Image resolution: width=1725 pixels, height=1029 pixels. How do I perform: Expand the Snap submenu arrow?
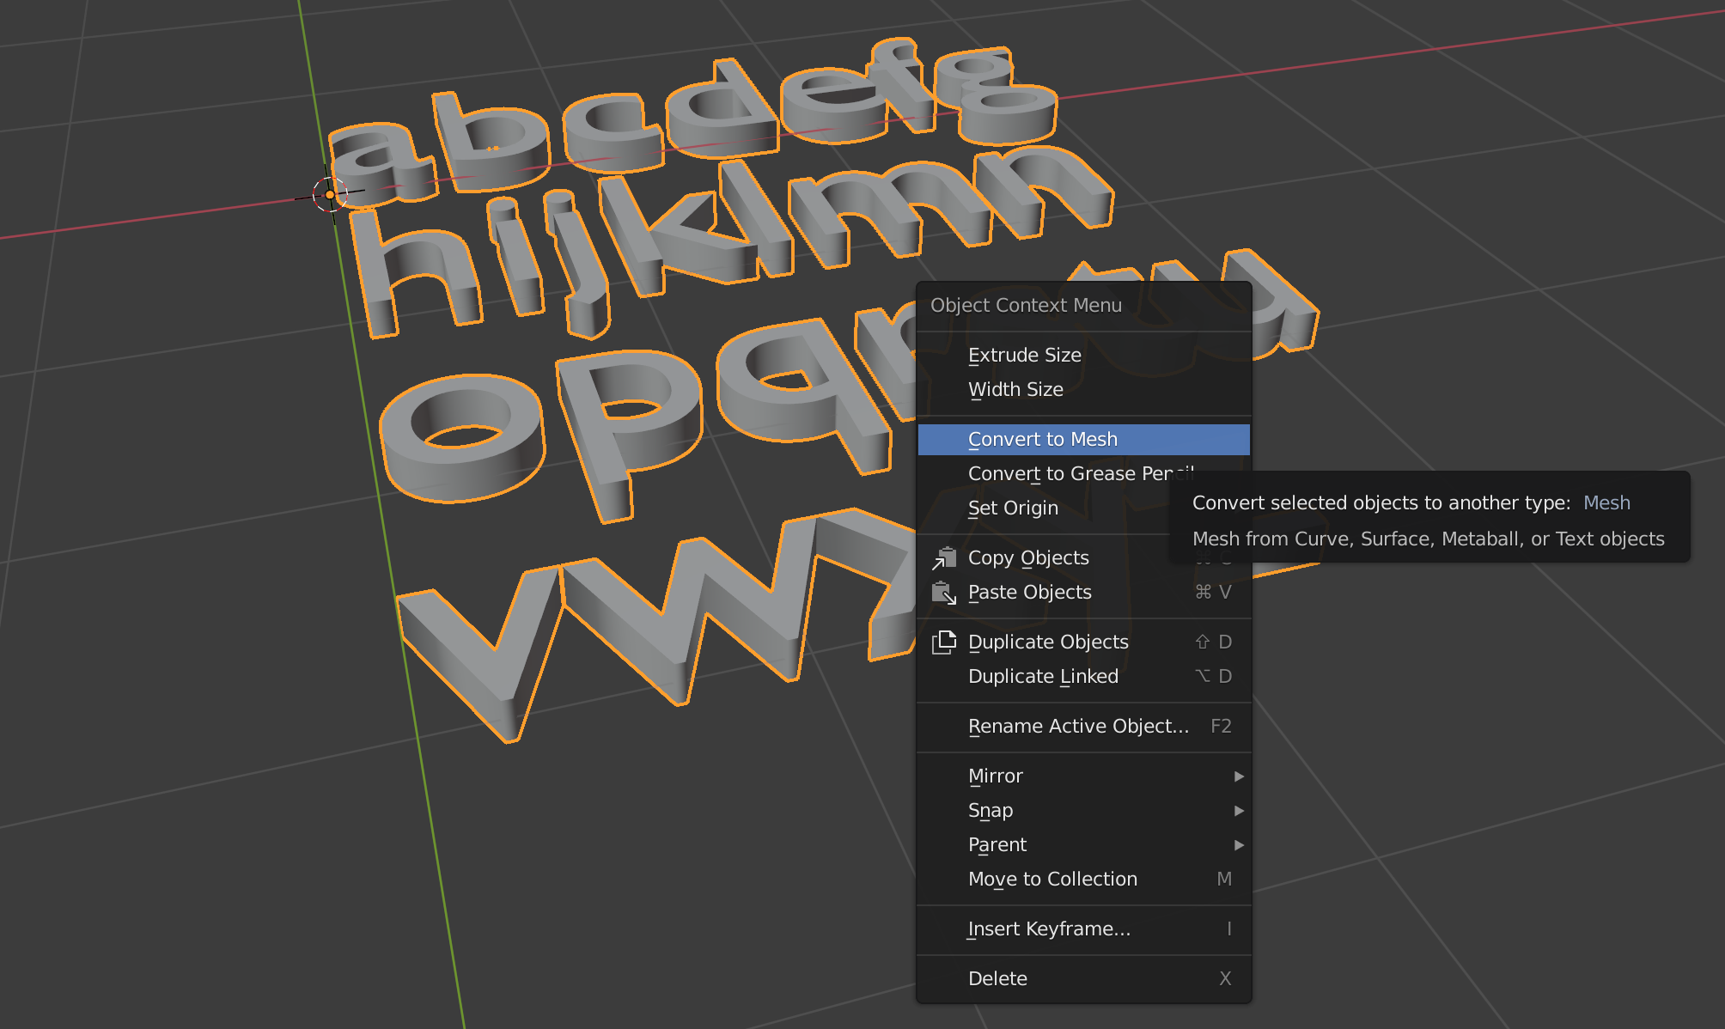coord(1238,811)
